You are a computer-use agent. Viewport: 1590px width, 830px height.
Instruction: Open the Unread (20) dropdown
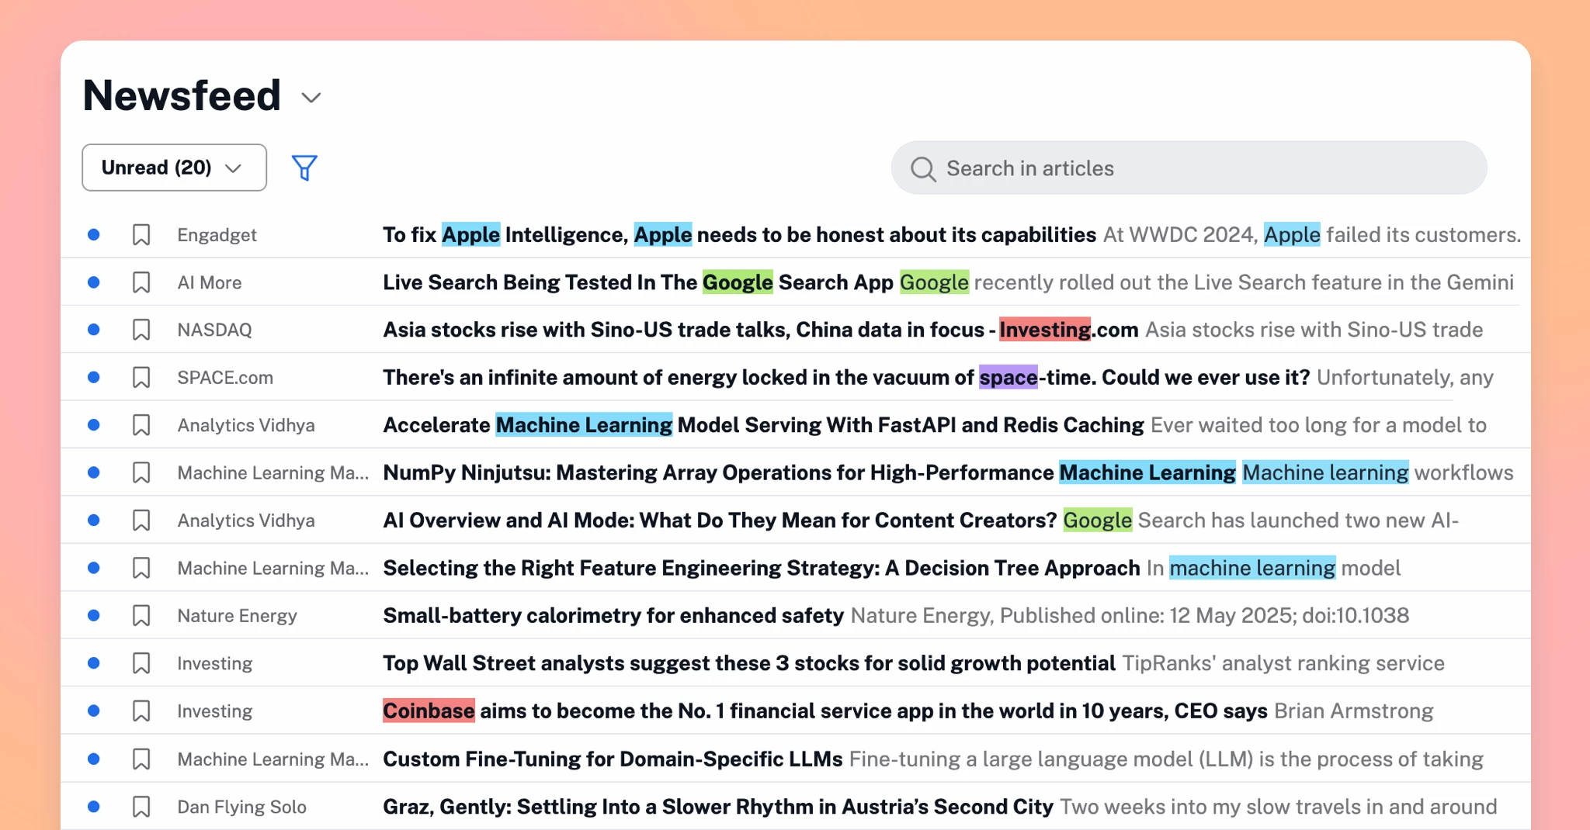click(174, 168)
